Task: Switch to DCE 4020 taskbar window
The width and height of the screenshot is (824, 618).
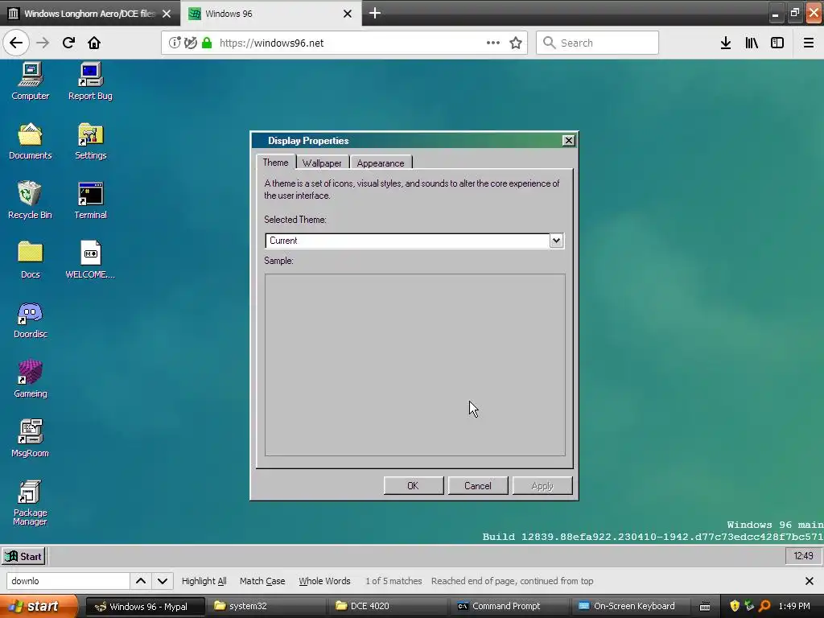Action: [388, 606]
